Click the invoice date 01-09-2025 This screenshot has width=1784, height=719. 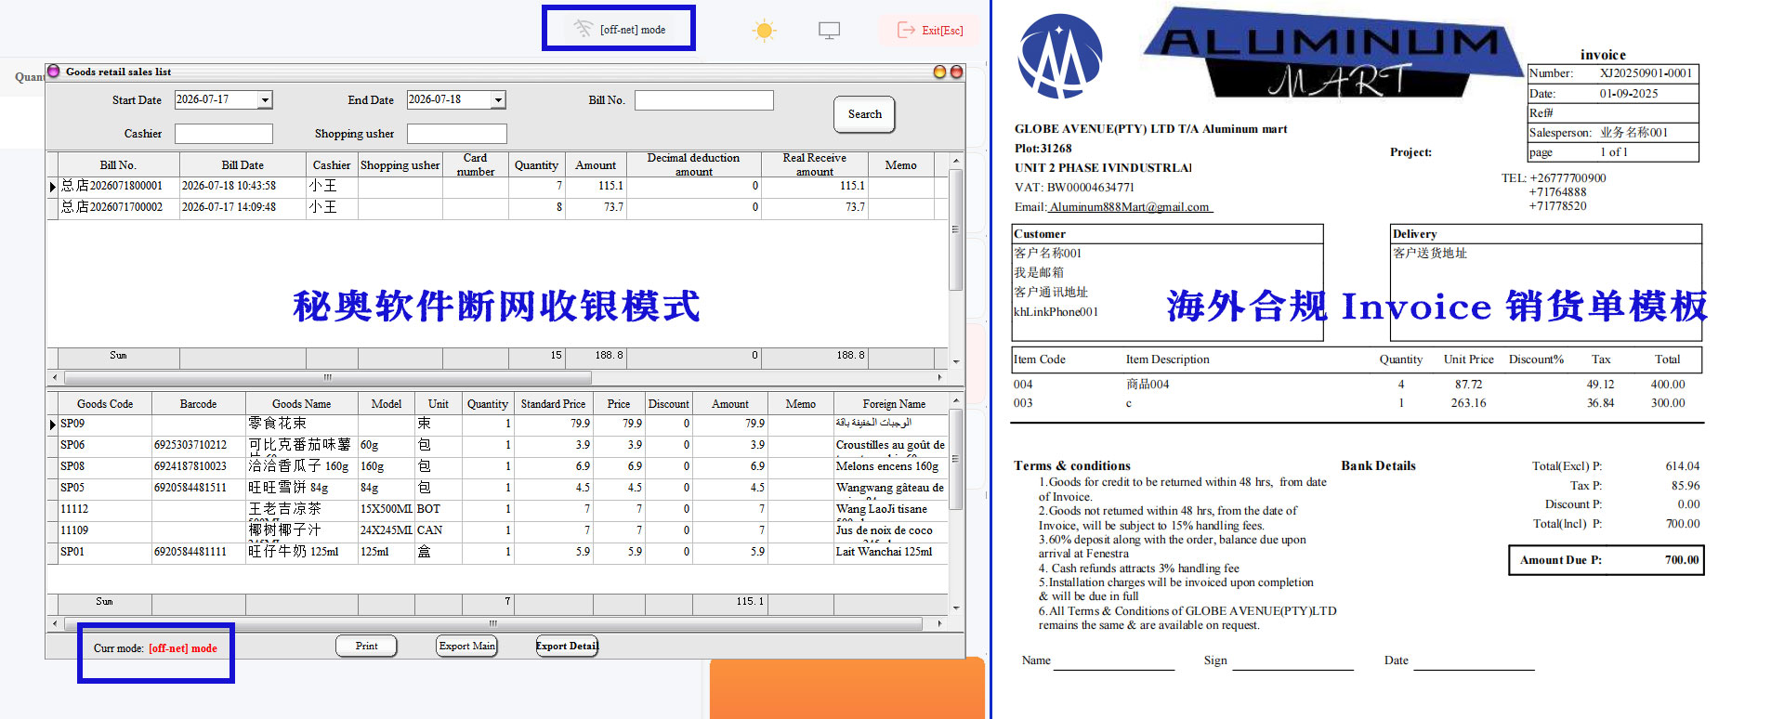pos(1628,94)
